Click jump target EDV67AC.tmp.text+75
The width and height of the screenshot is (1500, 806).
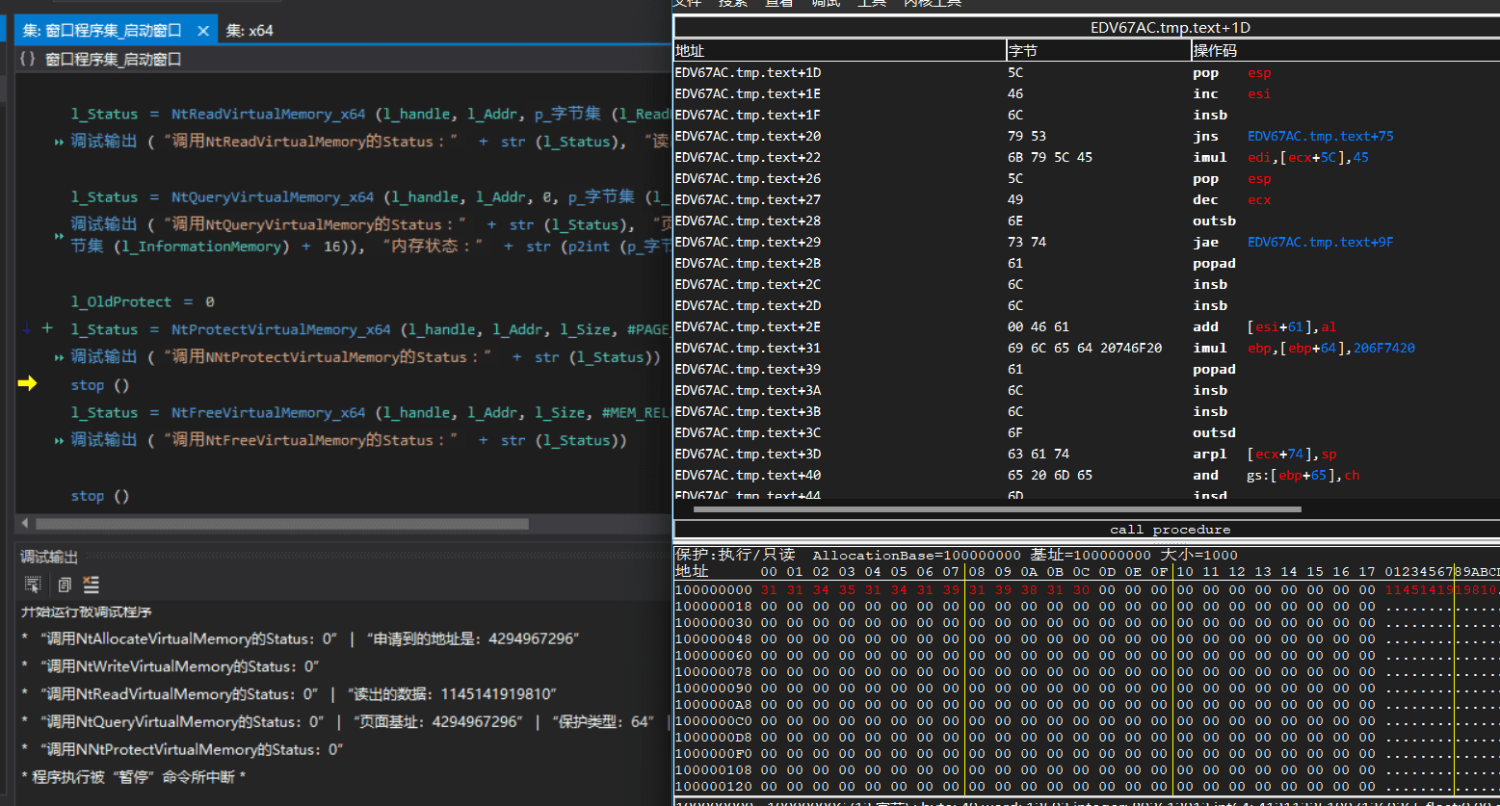click(x=1320, y=136)
